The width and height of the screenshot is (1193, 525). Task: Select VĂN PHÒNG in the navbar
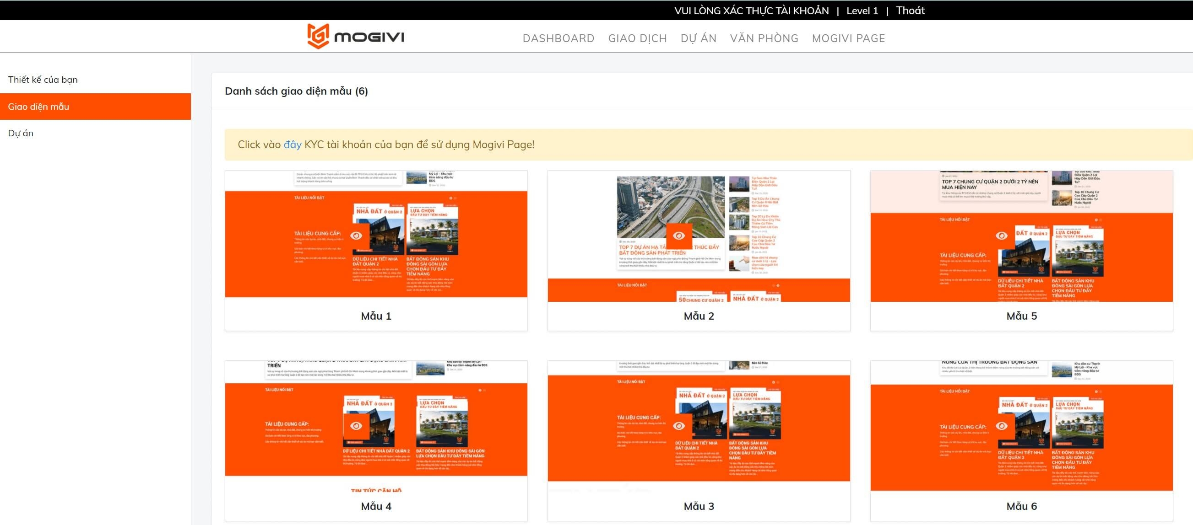pyautogui.click(x=764, y=38)
